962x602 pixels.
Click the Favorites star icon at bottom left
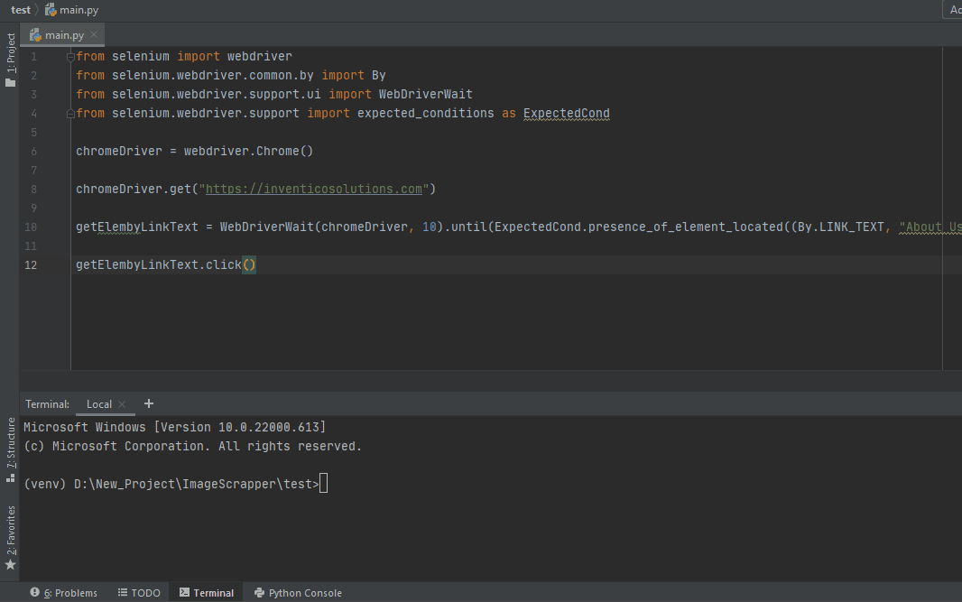click(10, 565)
